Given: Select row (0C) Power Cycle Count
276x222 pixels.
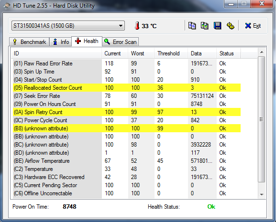Looking at the screenshot, I should pyautogui.click(x=127, y=120).
